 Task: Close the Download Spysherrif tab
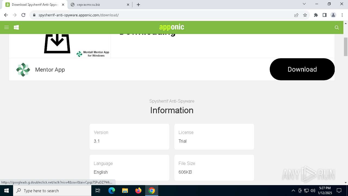click(x=63, y=5)
